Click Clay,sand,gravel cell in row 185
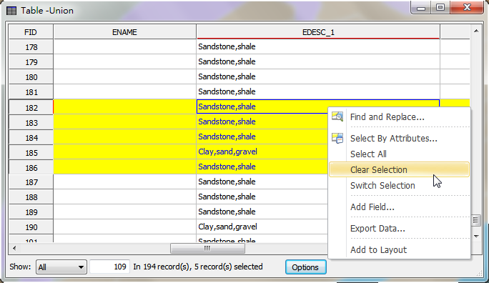Viewport: 489px width, 283px height. pyautogui.click(x=262, y=152)
